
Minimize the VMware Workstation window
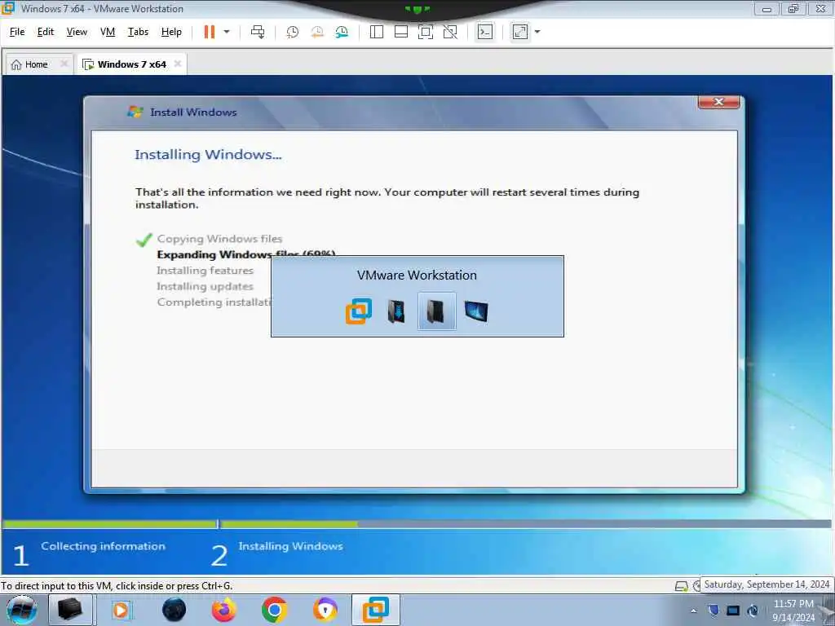tap(767, 8)
